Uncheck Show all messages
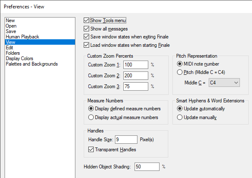 click(x=87, y=29)
